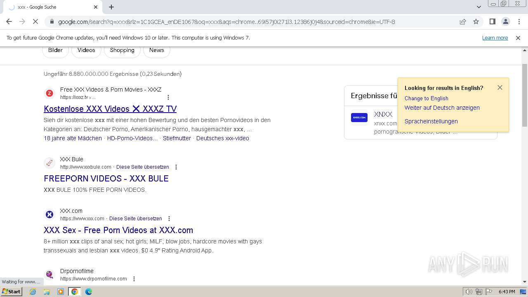
Task: Bookmark this page with star icon
Action: point(476,21)
